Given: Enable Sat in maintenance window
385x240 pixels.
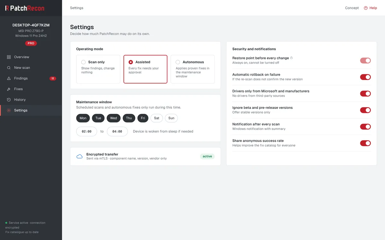Looking at the screenshot, I should pyautogui.click(x=157, y=118).
